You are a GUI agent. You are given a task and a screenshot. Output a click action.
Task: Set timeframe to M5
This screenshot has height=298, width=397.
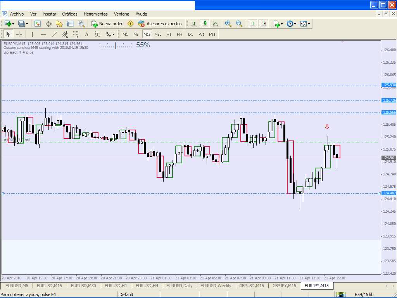pyautogui.click(x=136, y=34)
